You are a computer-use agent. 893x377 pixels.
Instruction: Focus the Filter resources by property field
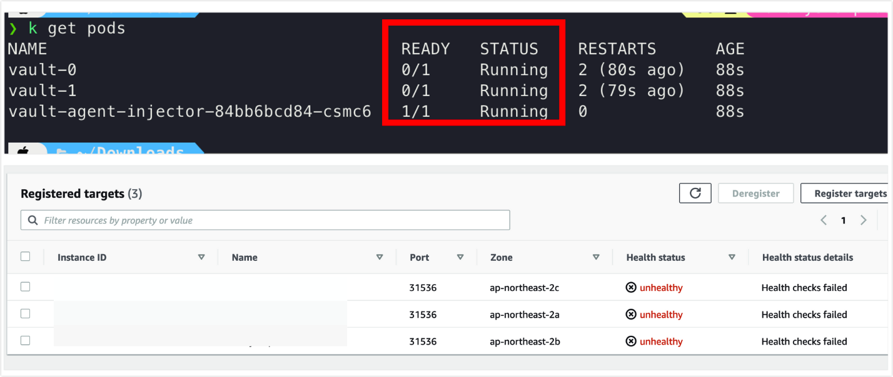tap(265, 220)
